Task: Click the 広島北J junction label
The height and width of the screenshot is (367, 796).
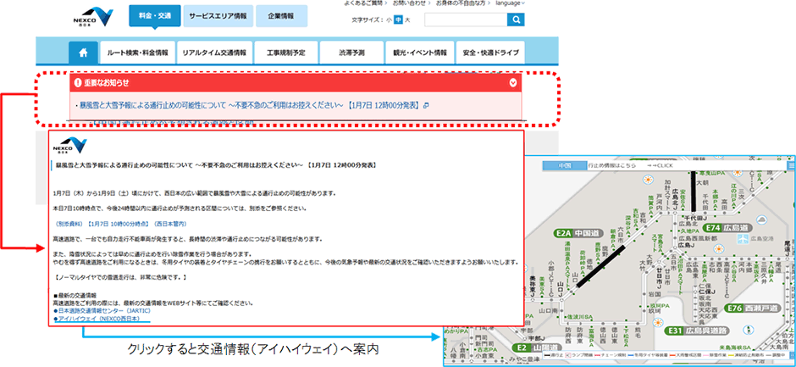Action: pyautogui.click(x=675, y=199)
